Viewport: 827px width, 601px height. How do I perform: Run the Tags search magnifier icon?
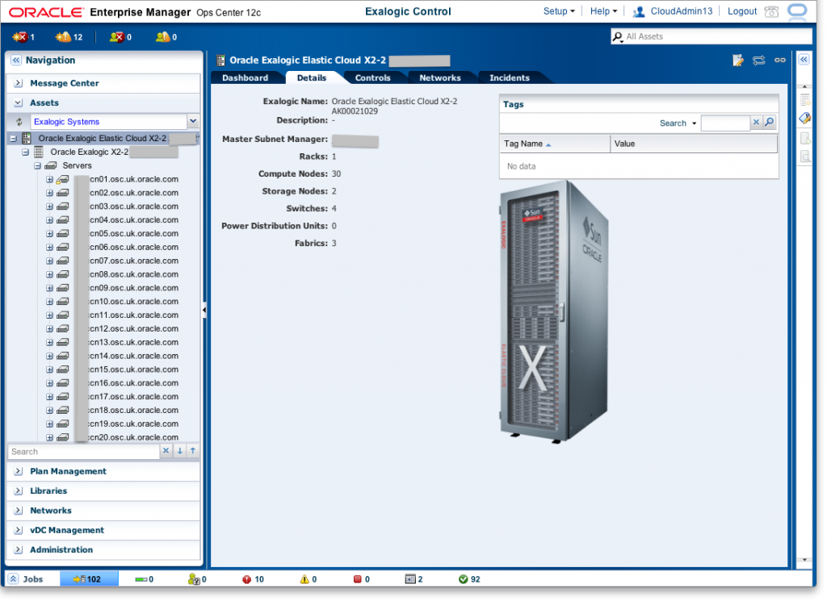pos(770,122)
